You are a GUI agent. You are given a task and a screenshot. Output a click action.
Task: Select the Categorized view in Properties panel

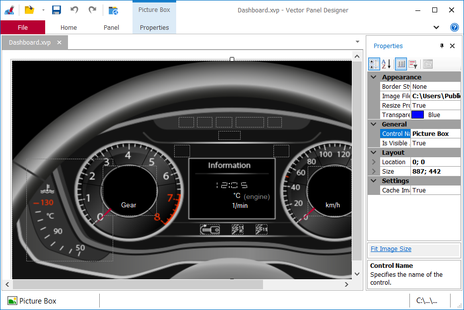pos(374,63)
